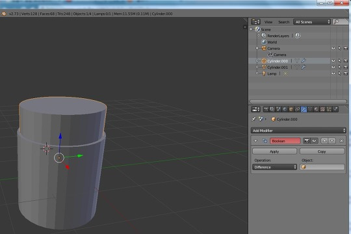Click the outliner horizontal scrollbar
This screenshot has height=234, width=351.
pyautogui.click(x=298, y=101)
